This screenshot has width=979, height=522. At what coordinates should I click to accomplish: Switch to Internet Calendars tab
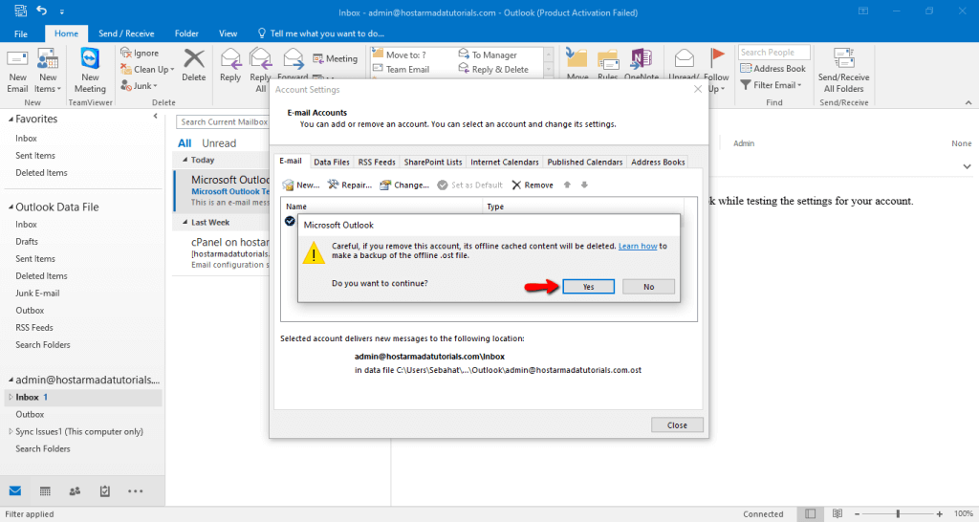pos(505,162)
